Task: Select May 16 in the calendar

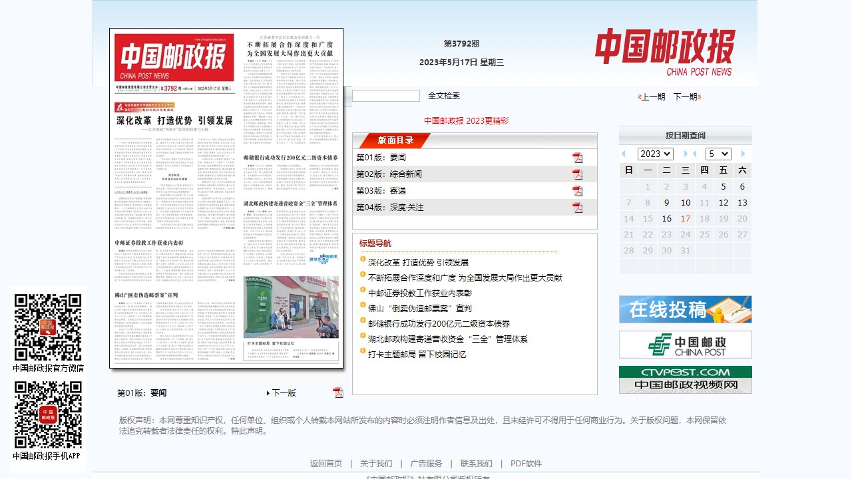Action: pos(666,218)
